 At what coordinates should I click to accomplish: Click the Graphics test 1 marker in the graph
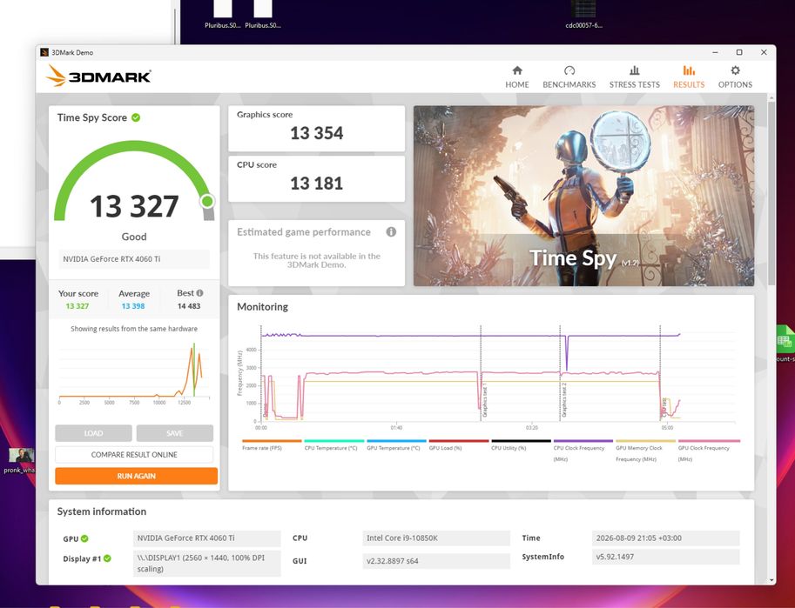485,400
